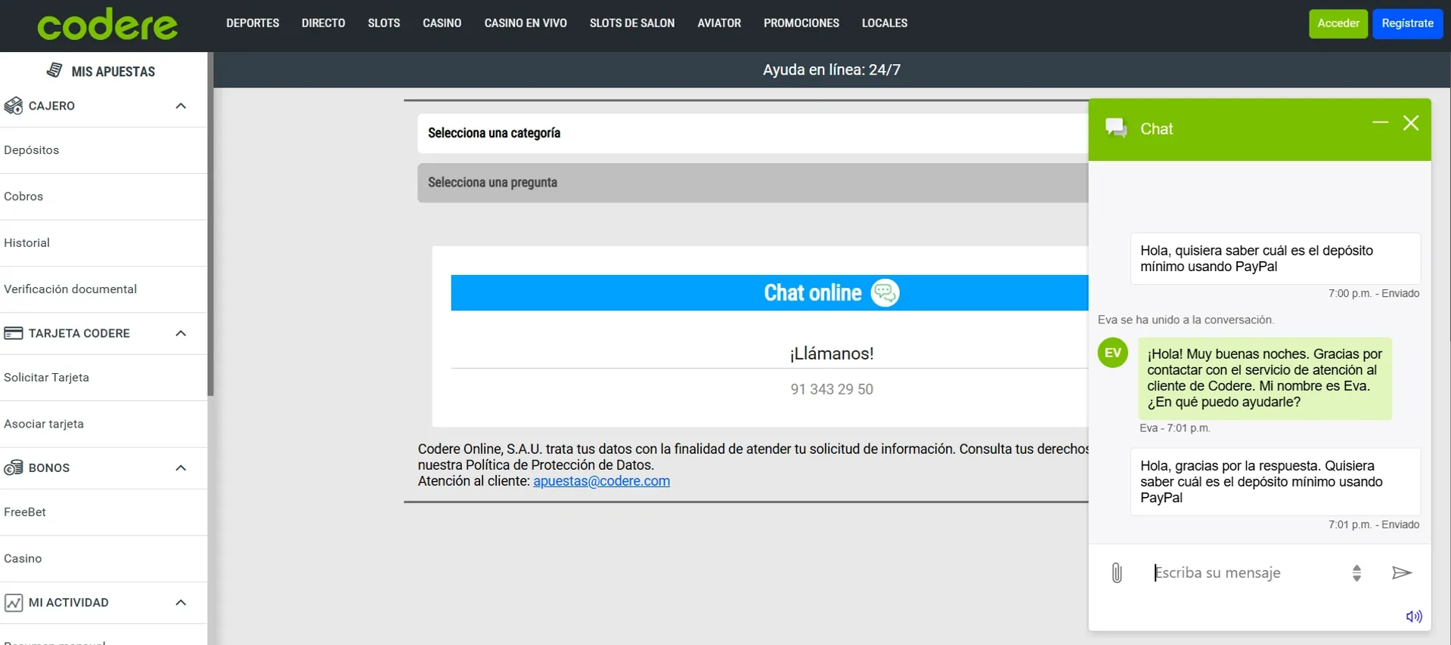Open the Casino menu item
Viewport: 1451px width, 645px height.
pyautogui.click(x=442, y=23)
